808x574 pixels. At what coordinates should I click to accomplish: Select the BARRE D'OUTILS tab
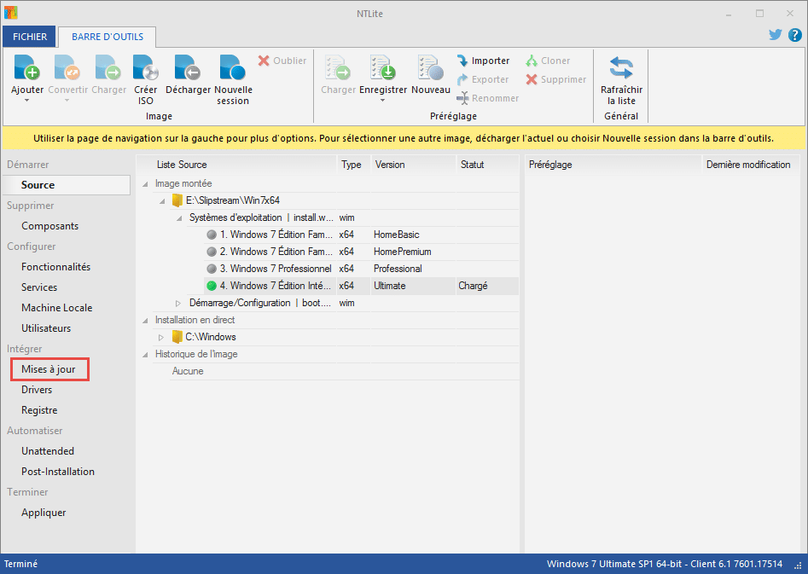coord(108,37)
